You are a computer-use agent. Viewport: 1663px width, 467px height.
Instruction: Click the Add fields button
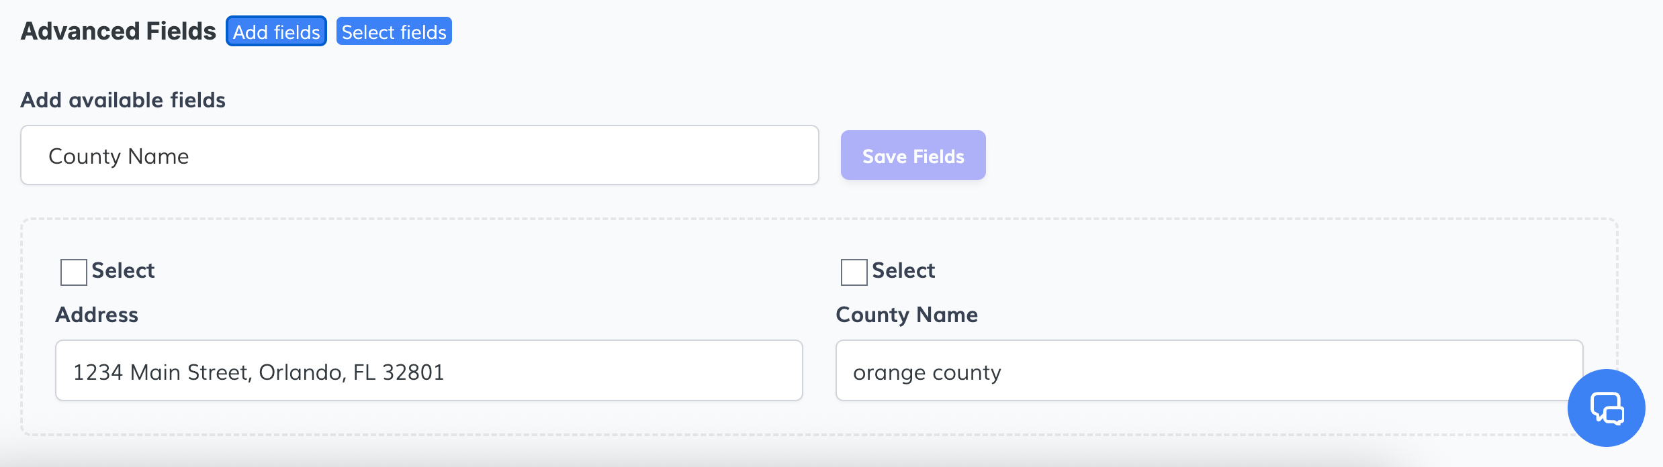pyautogui.click(x=276, y=32)
